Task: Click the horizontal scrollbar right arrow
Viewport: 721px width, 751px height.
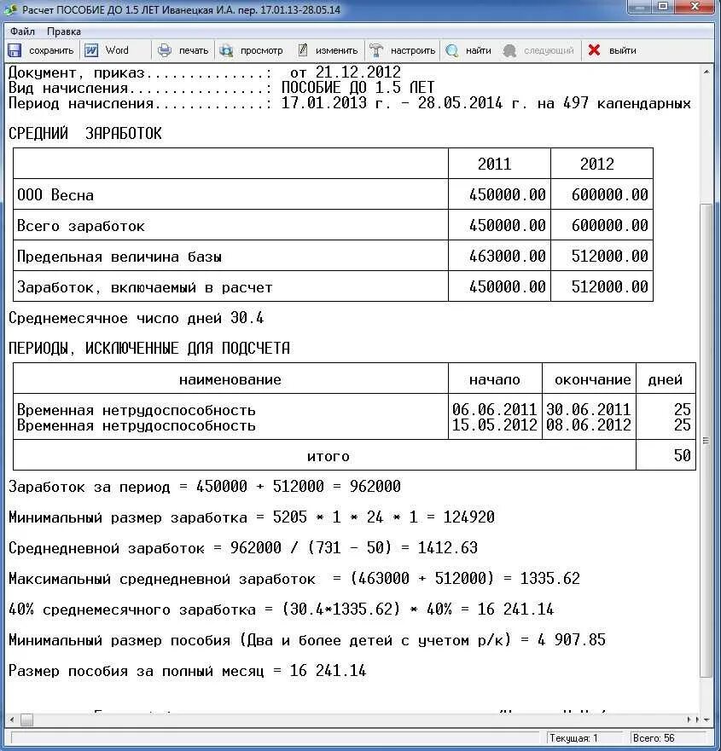Action: point(690,719)
